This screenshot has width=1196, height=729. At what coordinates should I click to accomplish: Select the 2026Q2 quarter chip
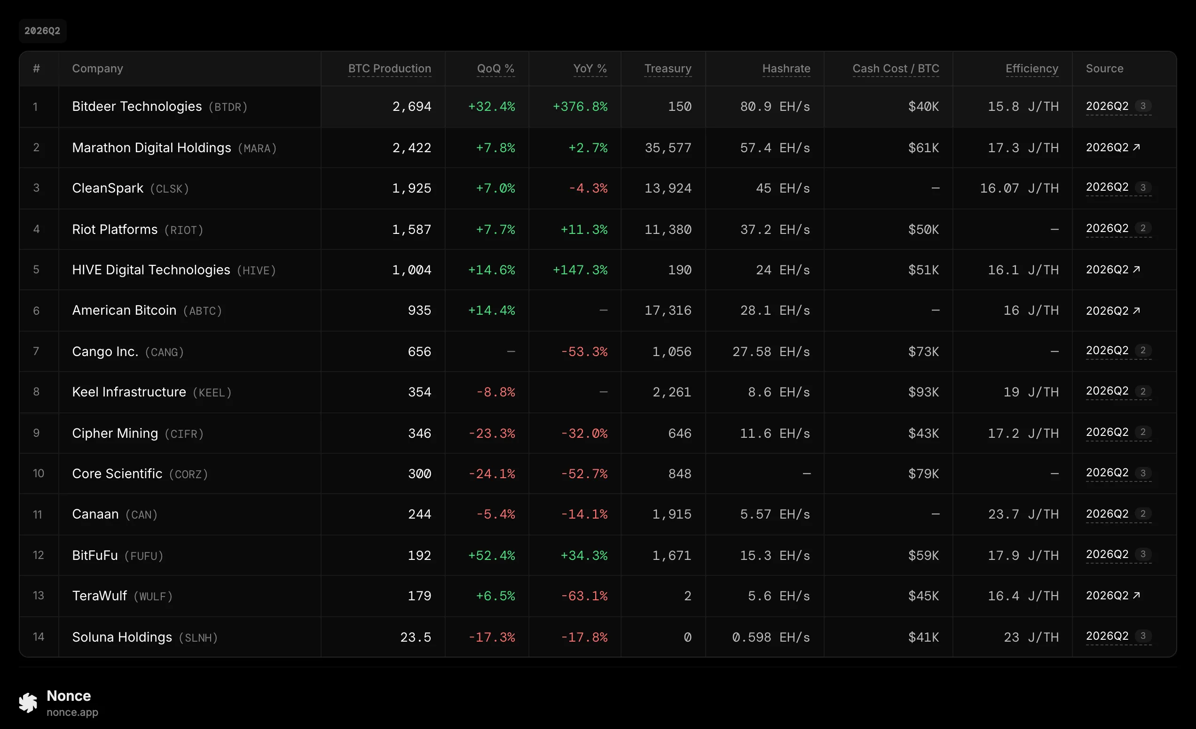pyautogui.click(x=42, y=31)
